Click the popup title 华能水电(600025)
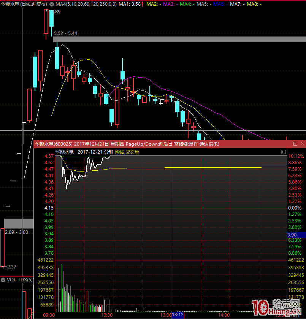 pyautogui.click(x=54, y=144)
